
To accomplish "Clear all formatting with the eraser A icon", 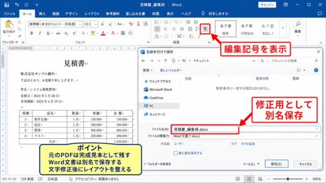I will pyautogui.click(x=131, y=24).
